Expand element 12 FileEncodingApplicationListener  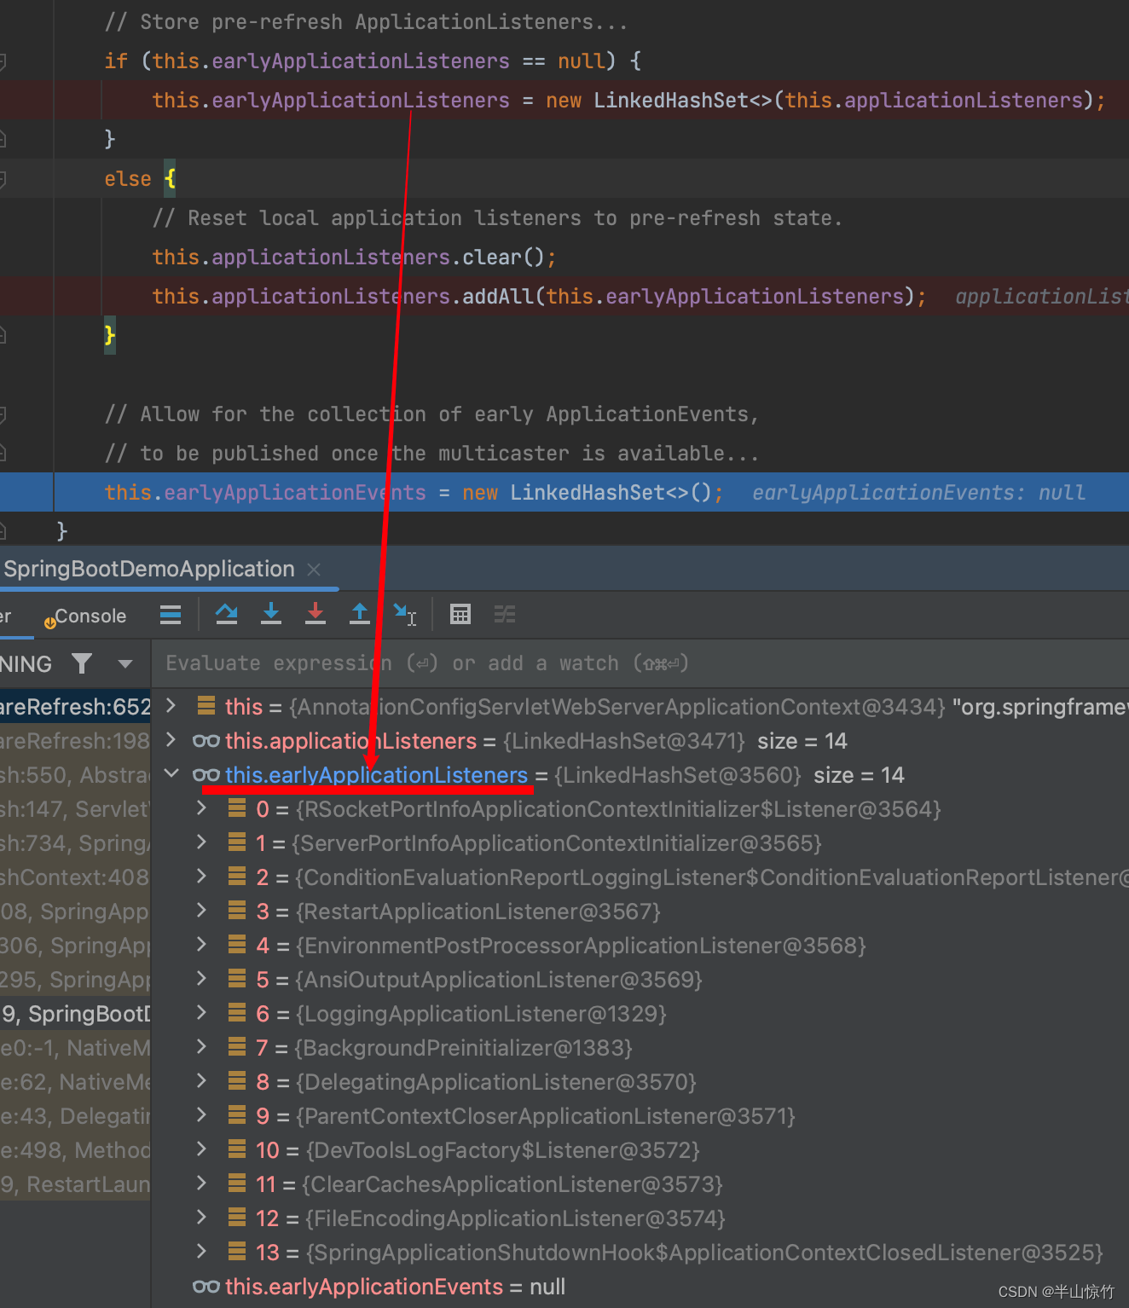click(202, 1217)
